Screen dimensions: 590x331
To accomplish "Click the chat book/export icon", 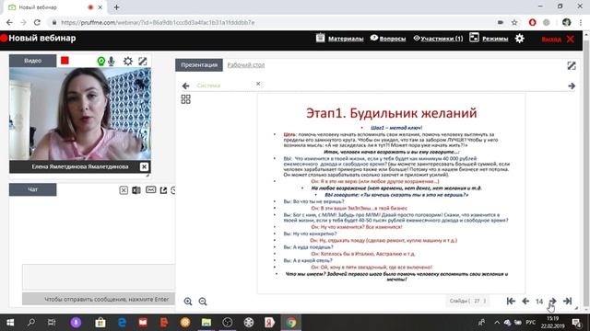I will (136, 190).
